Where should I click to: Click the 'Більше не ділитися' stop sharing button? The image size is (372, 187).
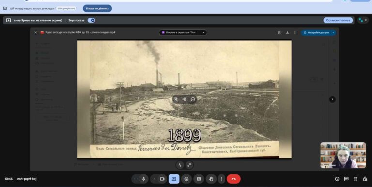97,8
